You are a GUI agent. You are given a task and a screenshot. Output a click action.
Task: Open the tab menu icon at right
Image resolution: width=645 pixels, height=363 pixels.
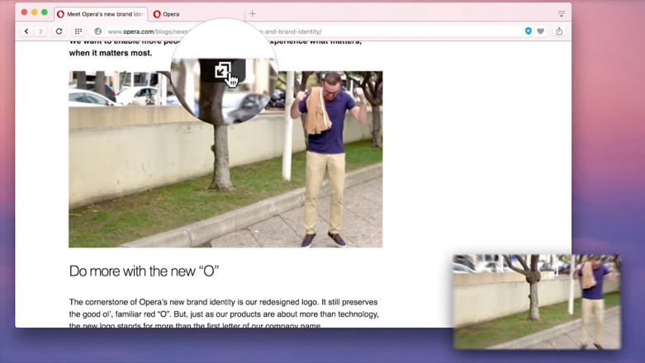pyautogui.click(x=561, y=14)
